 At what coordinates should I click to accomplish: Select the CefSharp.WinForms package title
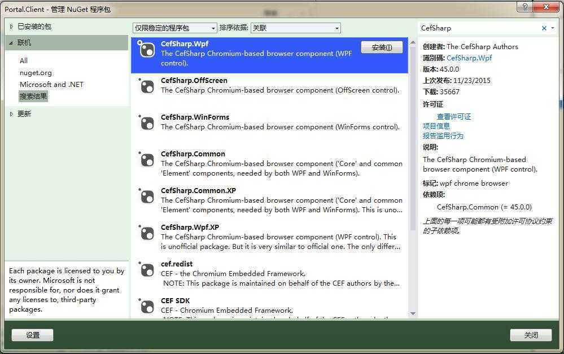[x=195, y=117]
